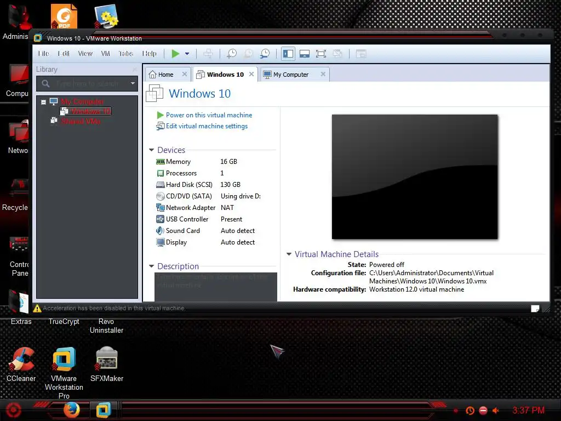Click the USB Controller device icon
The image size is (561, 421).
[x=161, y=219]
